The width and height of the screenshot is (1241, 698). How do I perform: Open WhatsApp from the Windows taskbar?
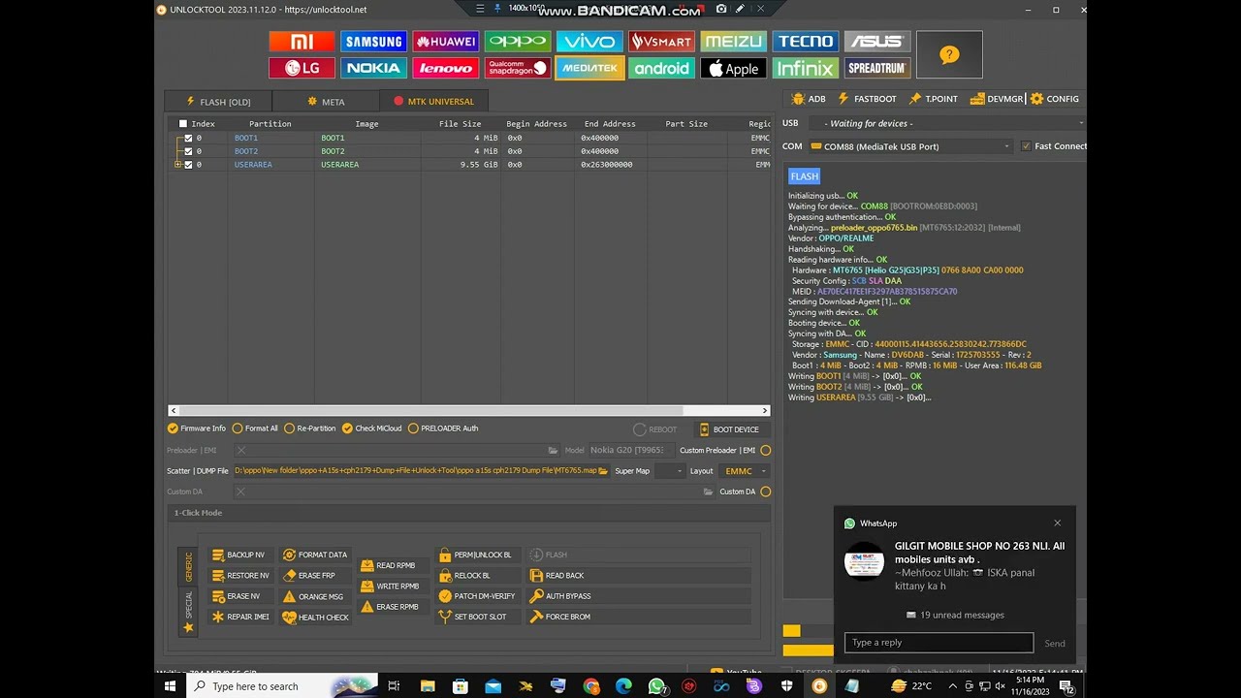(657, 686)
